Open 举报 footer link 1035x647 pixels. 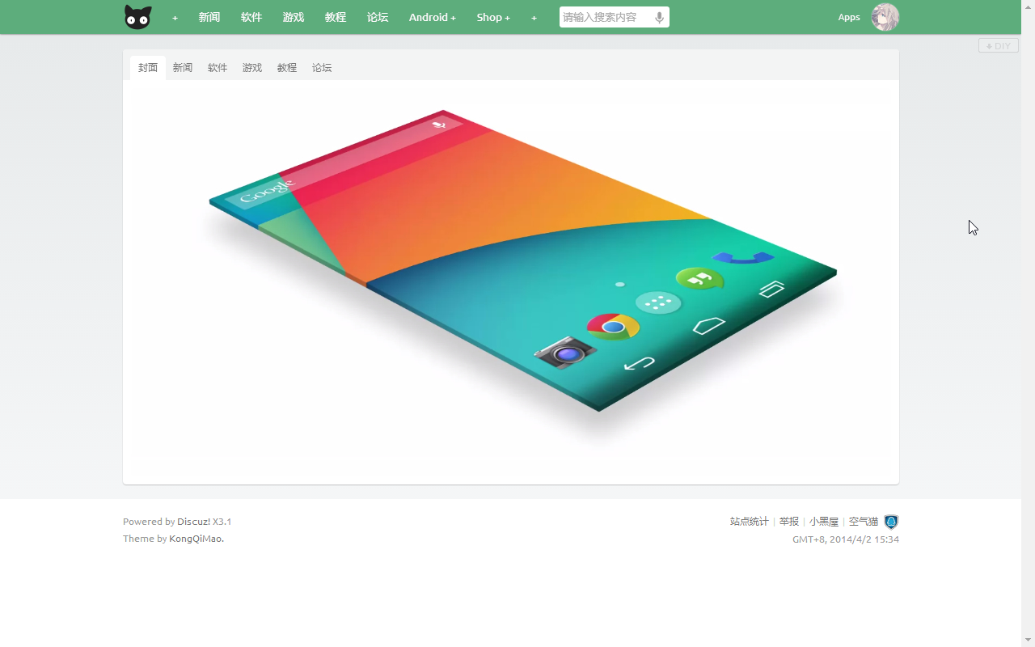[789, 522]
